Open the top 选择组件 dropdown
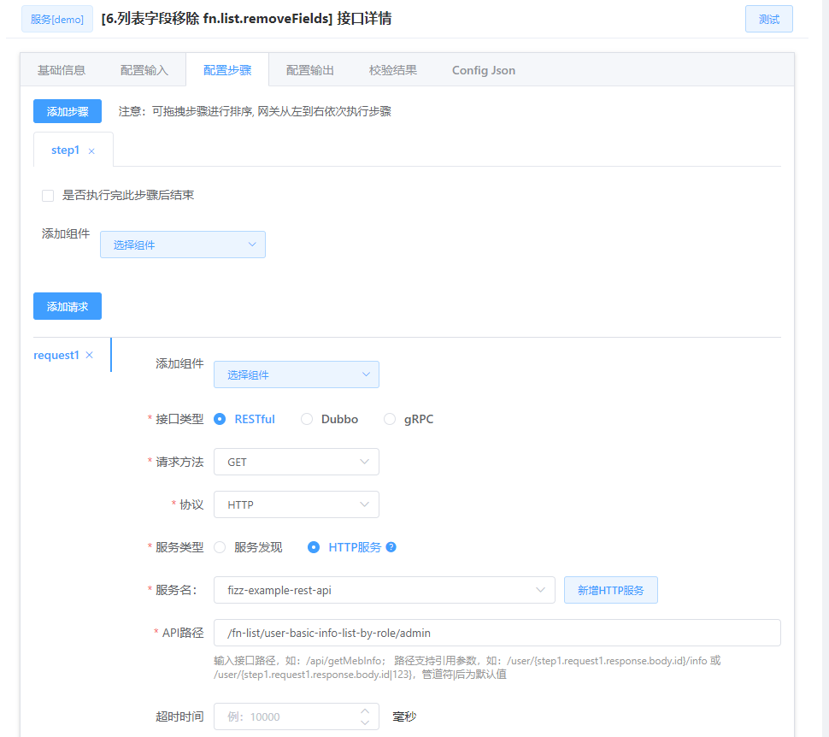829x737 pixels. [182, 244]
